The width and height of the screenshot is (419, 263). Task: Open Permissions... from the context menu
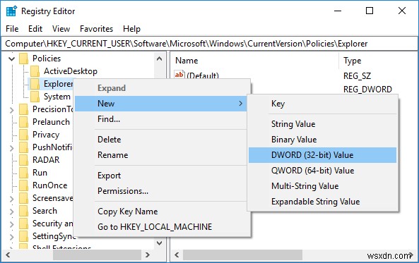[x=160, y=191]
